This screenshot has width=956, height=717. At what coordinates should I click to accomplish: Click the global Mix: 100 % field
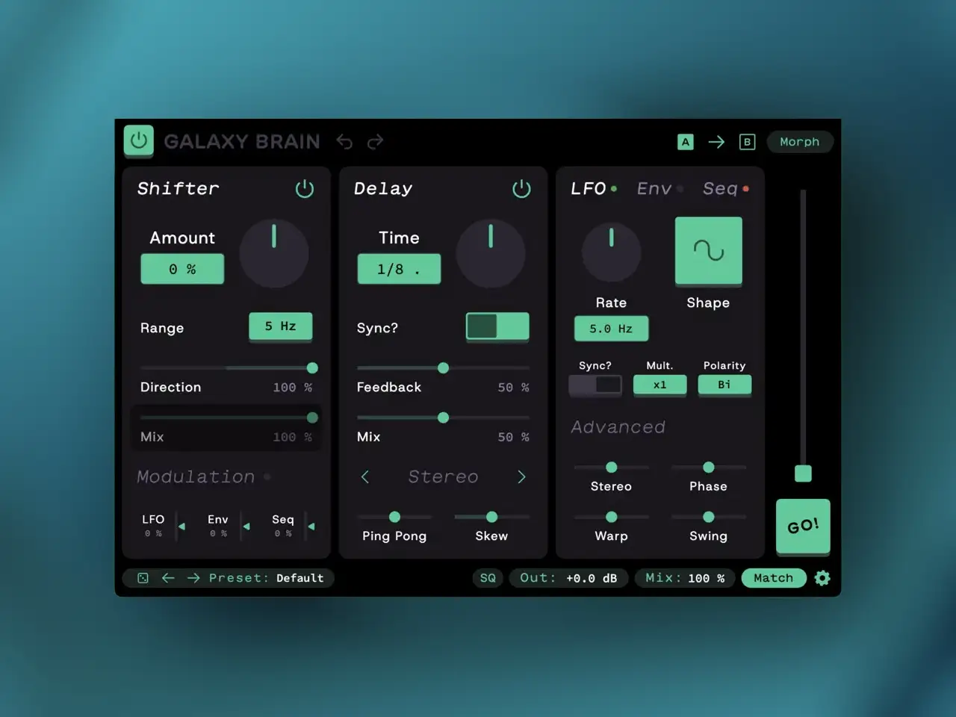coord(685,578)
